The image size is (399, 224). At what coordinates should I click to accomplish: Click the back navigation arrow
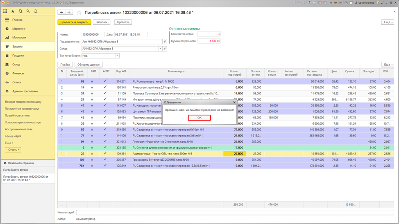(62, 12)
